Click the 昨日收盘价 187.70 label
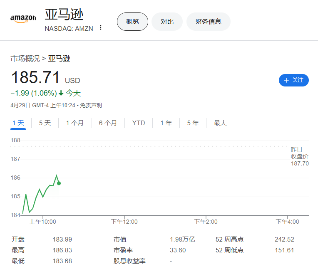318x269 pixels. point(300,156)
